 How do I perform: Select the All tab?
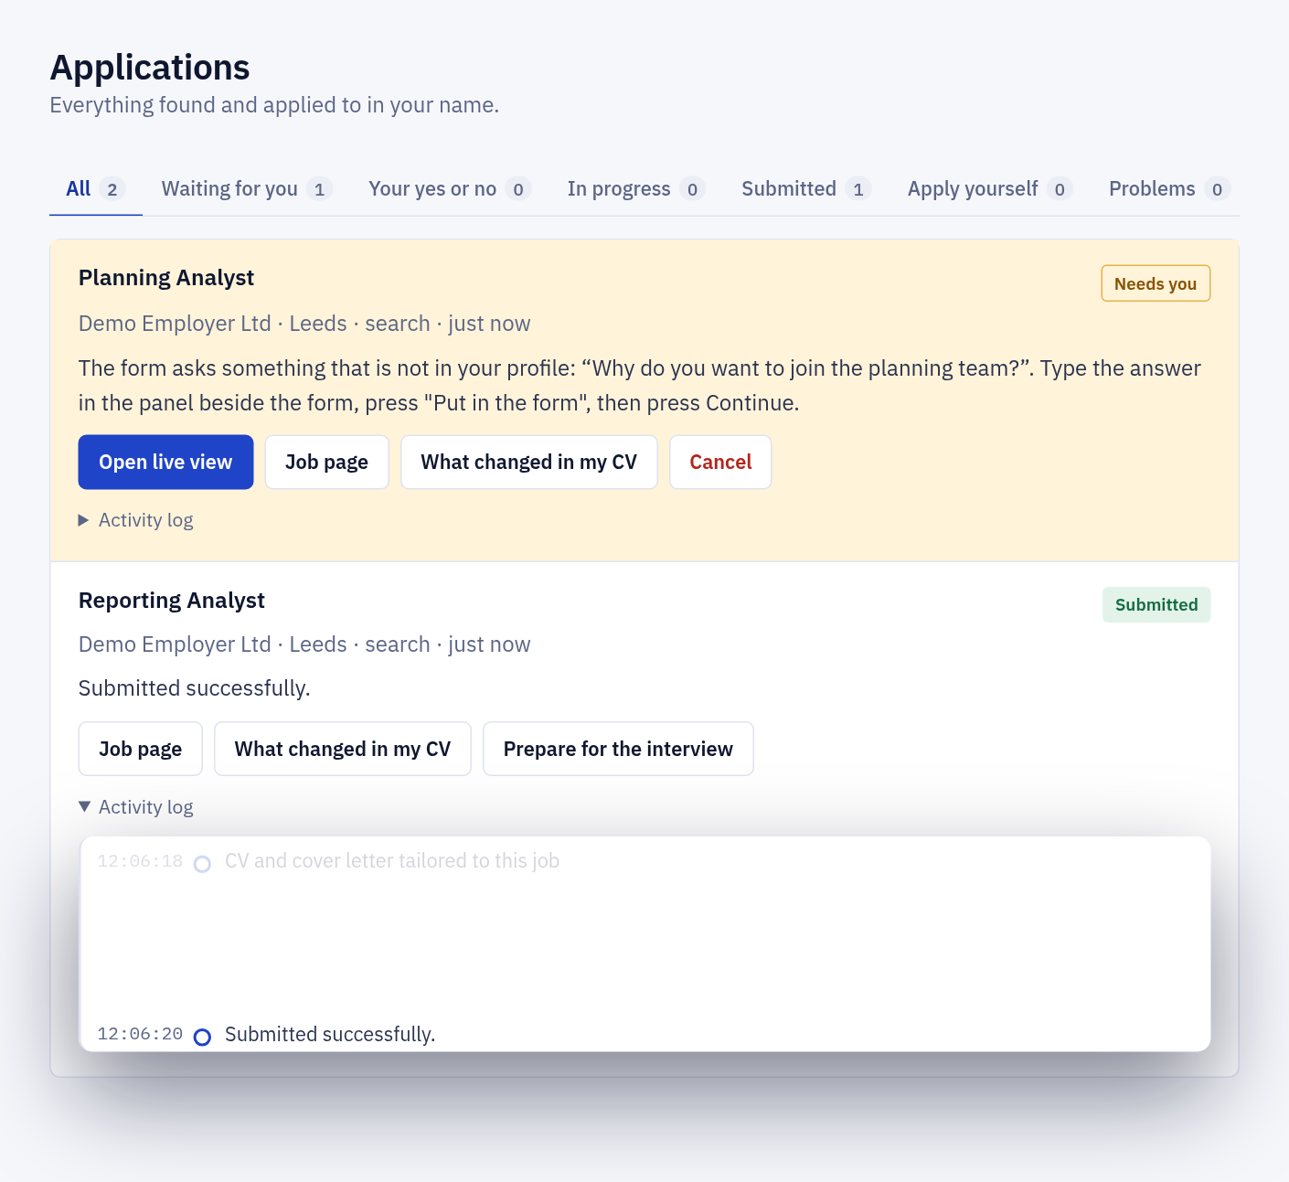95,189
